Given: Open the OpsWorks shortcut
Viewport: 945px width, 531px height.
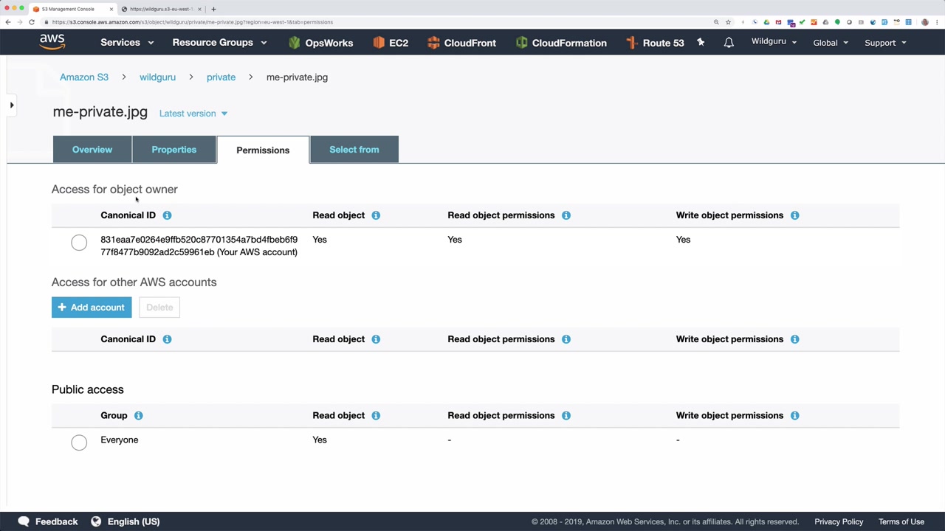Looking at the screenshot, I should click(320, 43).
